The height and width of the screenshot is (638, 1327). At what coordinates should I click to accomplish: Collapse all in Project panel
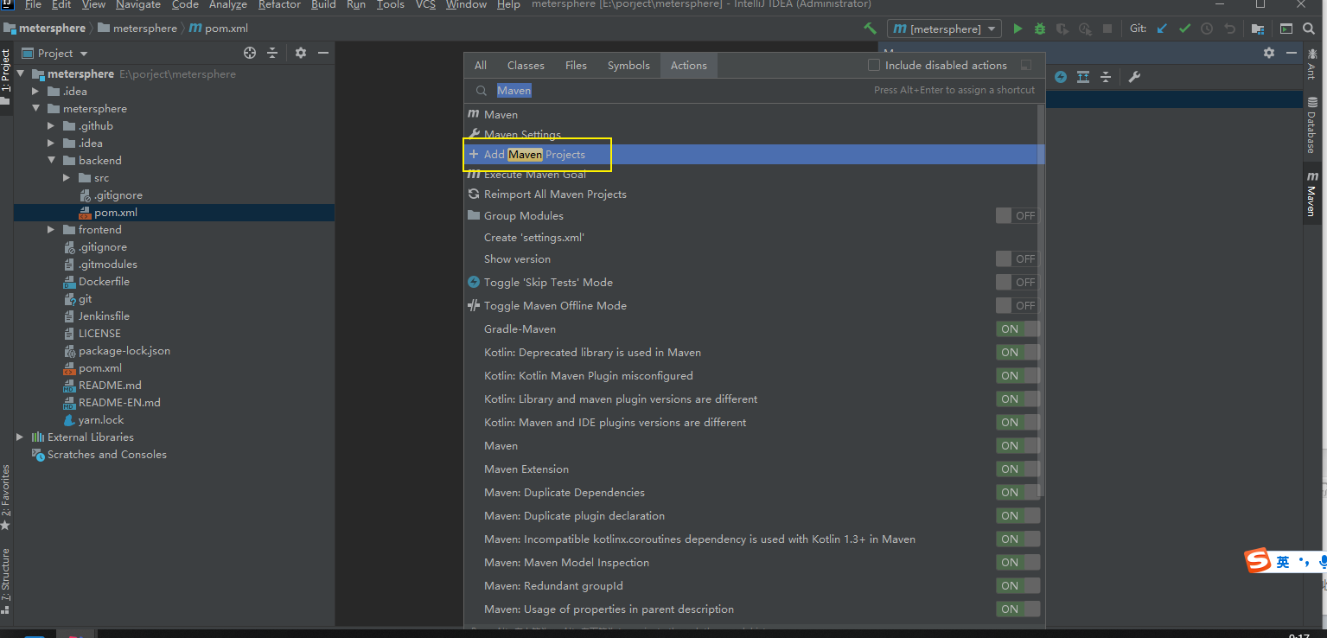pos(272,53)
